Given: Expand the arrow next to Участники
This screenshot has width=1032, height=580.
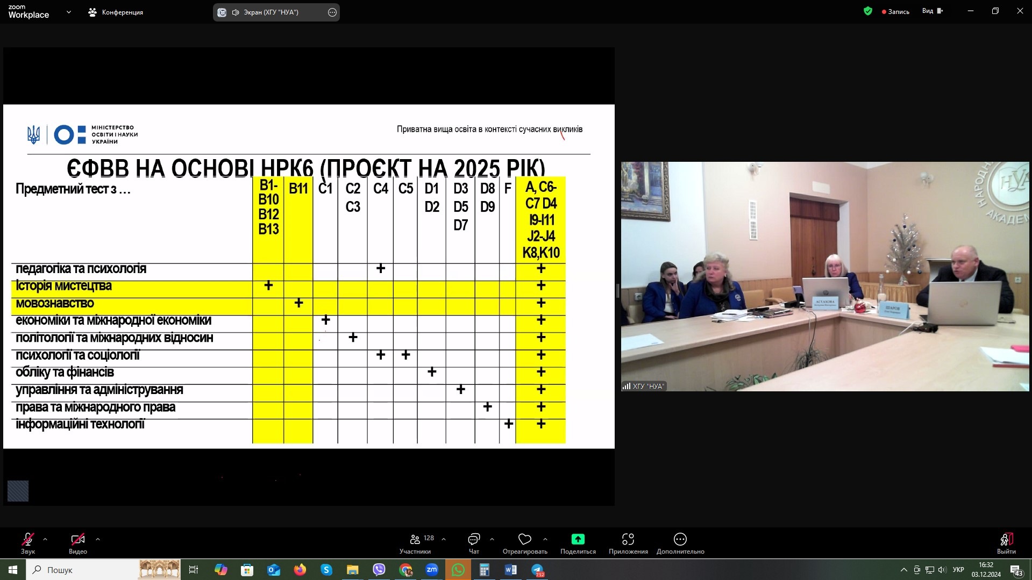Looking at the screenshot, I should [x=444, y=539].
